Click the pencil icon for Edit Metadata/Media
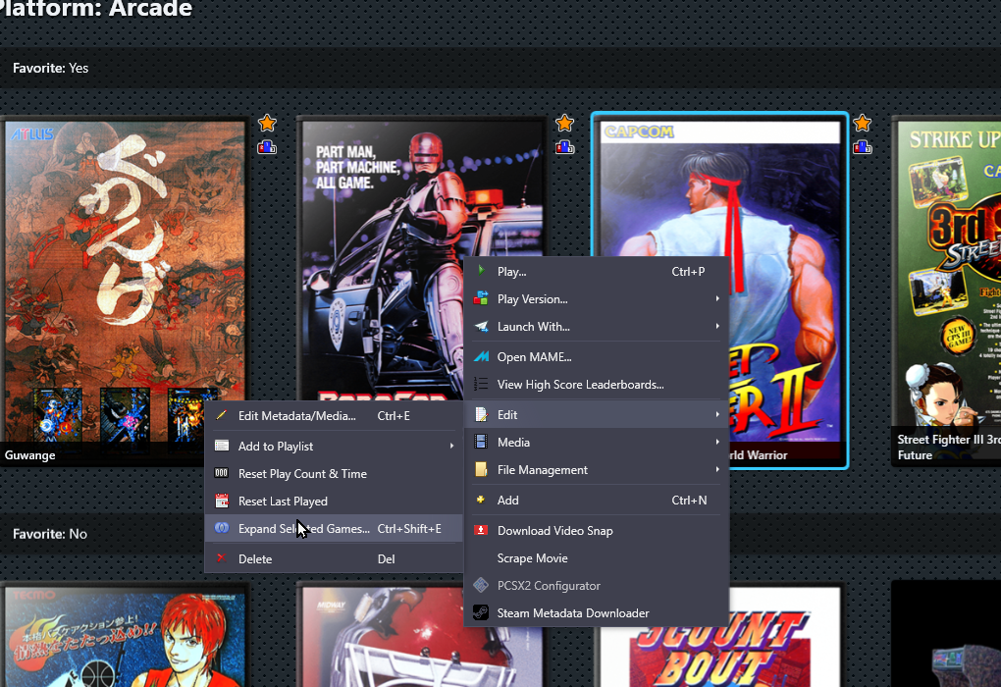This screenshot has height=687, width=1001. tap(221, 415)
